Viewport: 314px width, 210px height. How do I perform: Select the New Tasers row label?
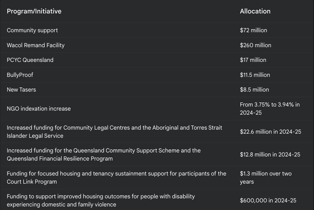[21, 90]
